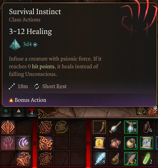
Task: Click the winged angel potion with 8
Action: (x=131, y=127)
